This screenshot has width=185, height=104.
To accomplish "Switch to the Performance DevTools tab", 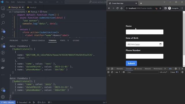I will (158, 69).
